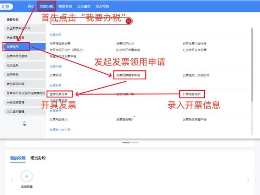Click the gray second carousel page indicator
The image size is (260, 195).
point(135,143)
